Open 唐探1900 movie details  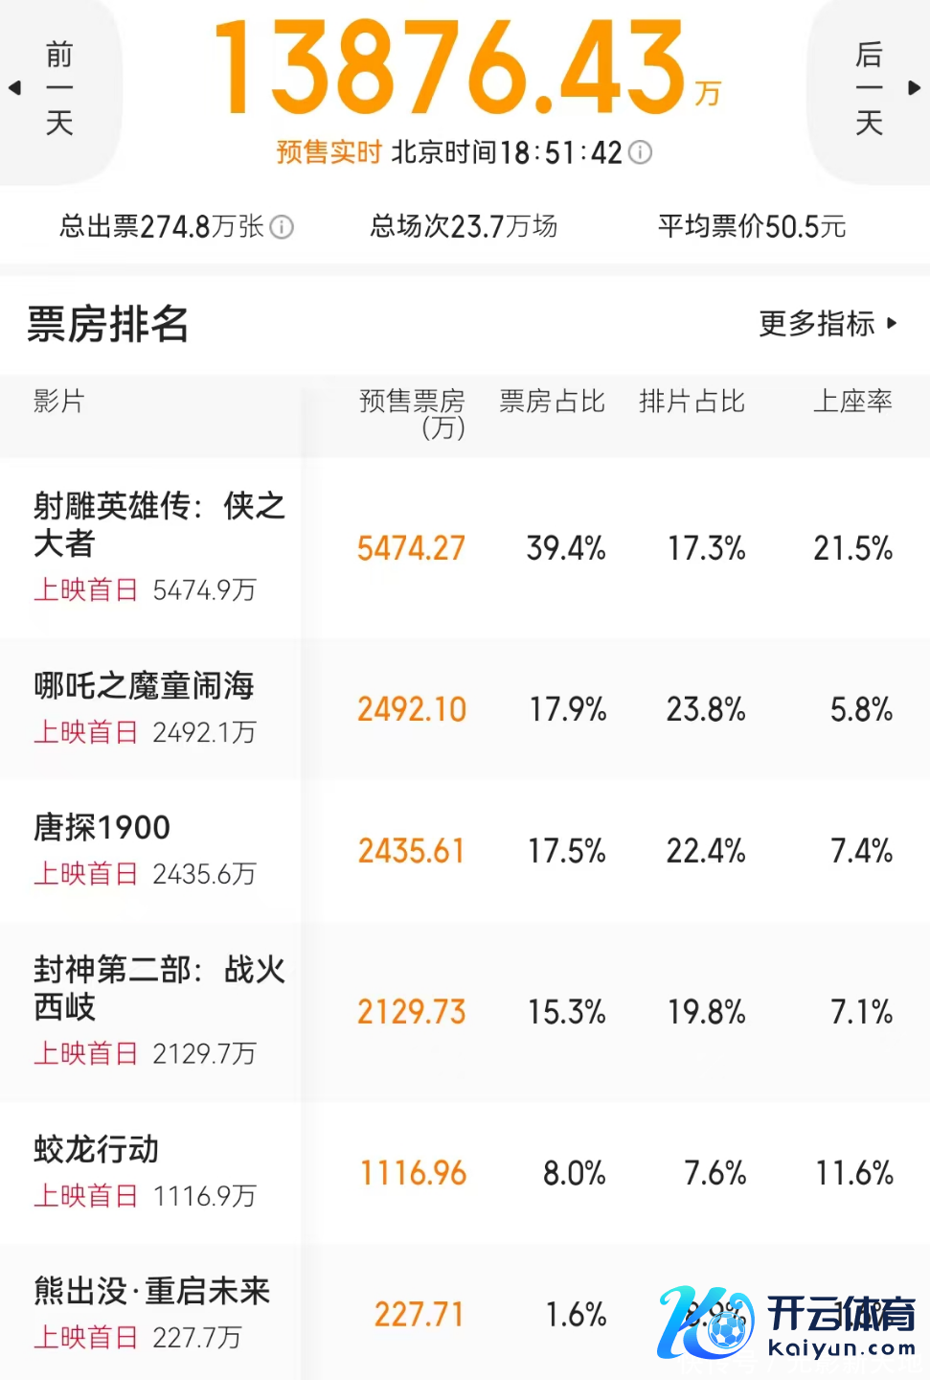pos(102,828)
